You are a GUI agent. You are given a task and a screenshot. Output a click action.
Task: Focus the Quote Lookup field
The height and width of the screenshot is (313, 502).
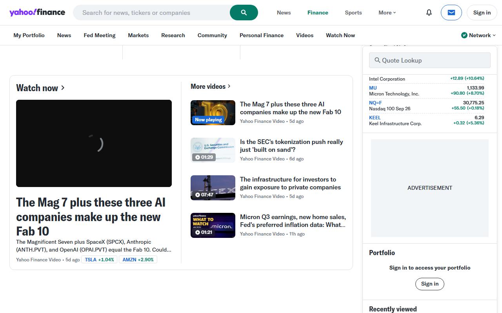coord(430,60)
